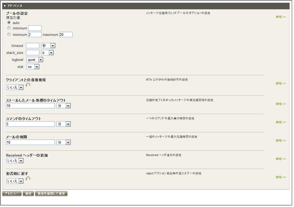Open the stack_size unit dropdown showing b
The image size is (294, 207).
pyautogui.click(x=47, y=52)
